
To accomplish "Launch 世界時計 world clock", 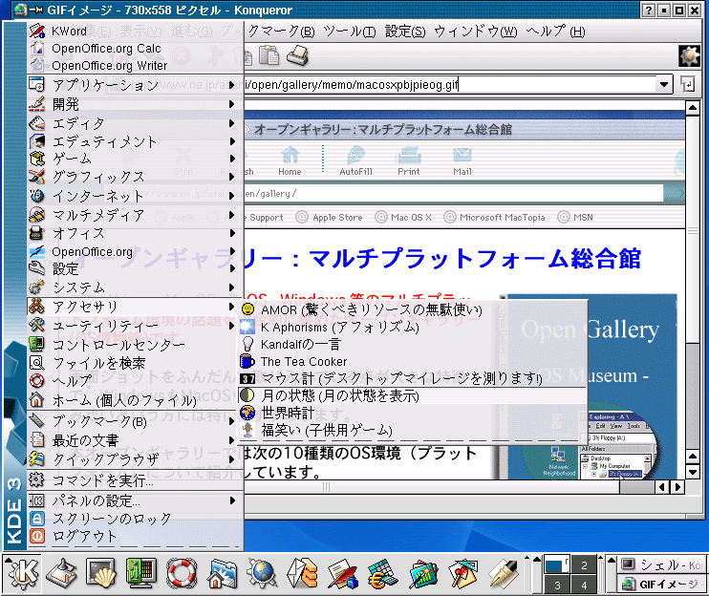I will tap(413, 413).
